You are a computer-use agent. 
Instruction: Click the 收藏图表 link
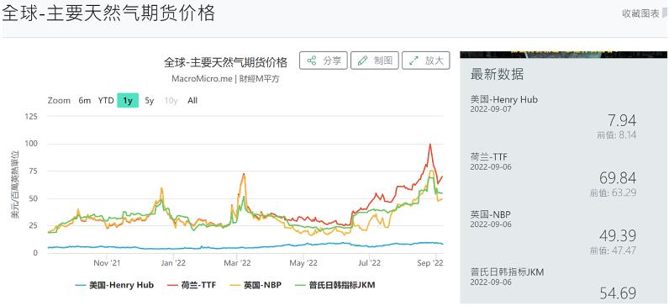click(640, 13)
